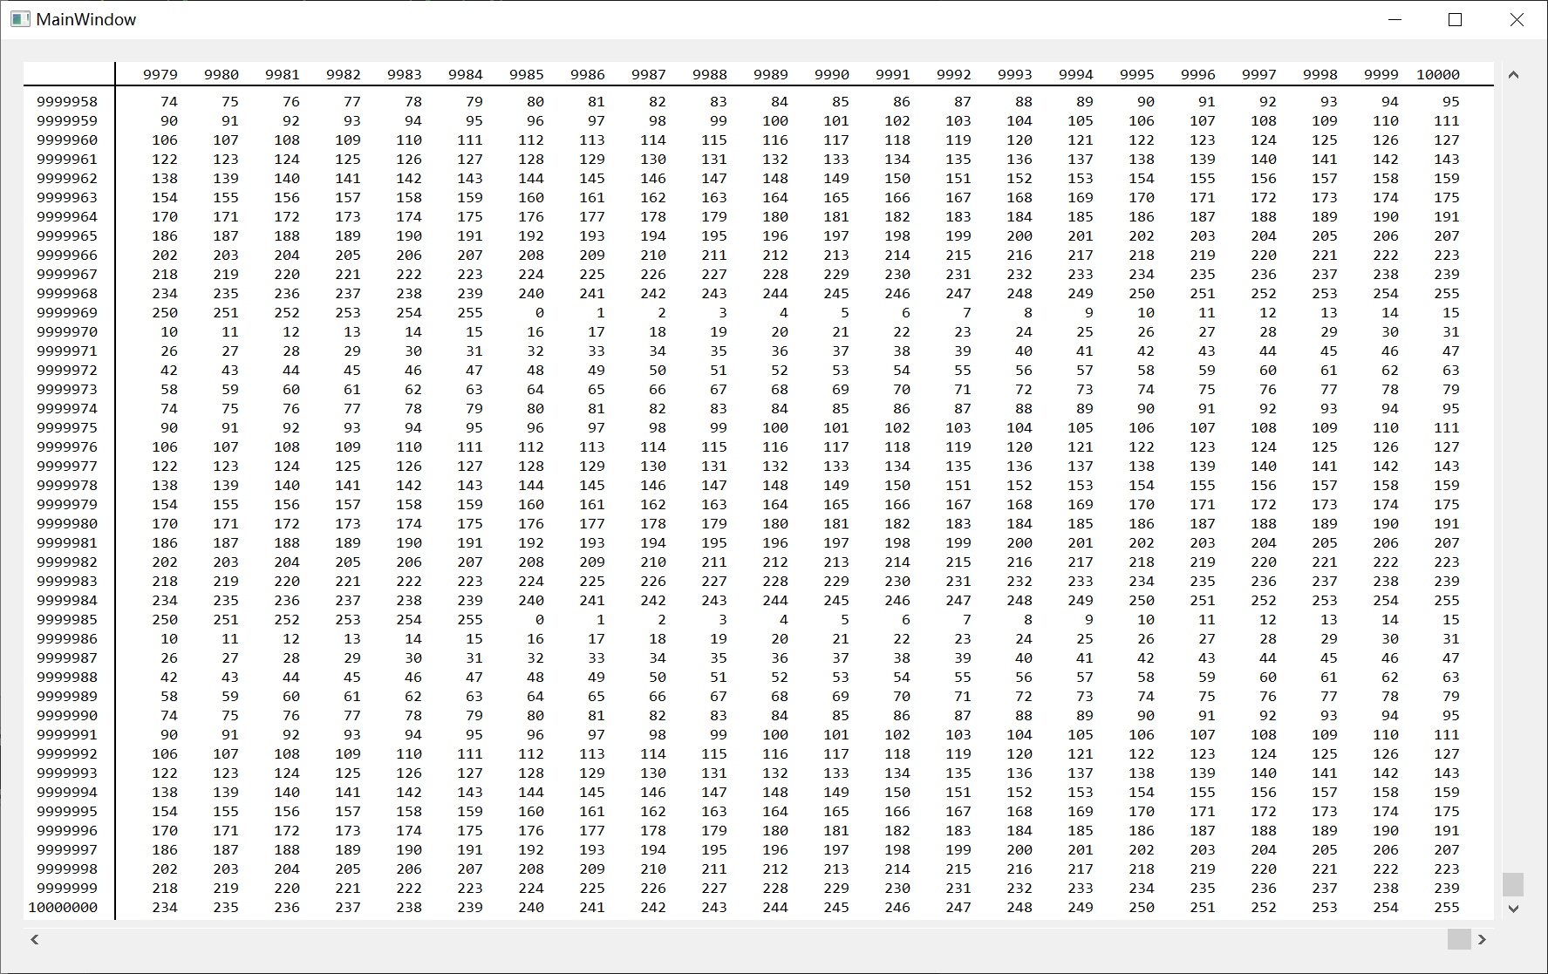Select row header 9999978

click(67, 486)
